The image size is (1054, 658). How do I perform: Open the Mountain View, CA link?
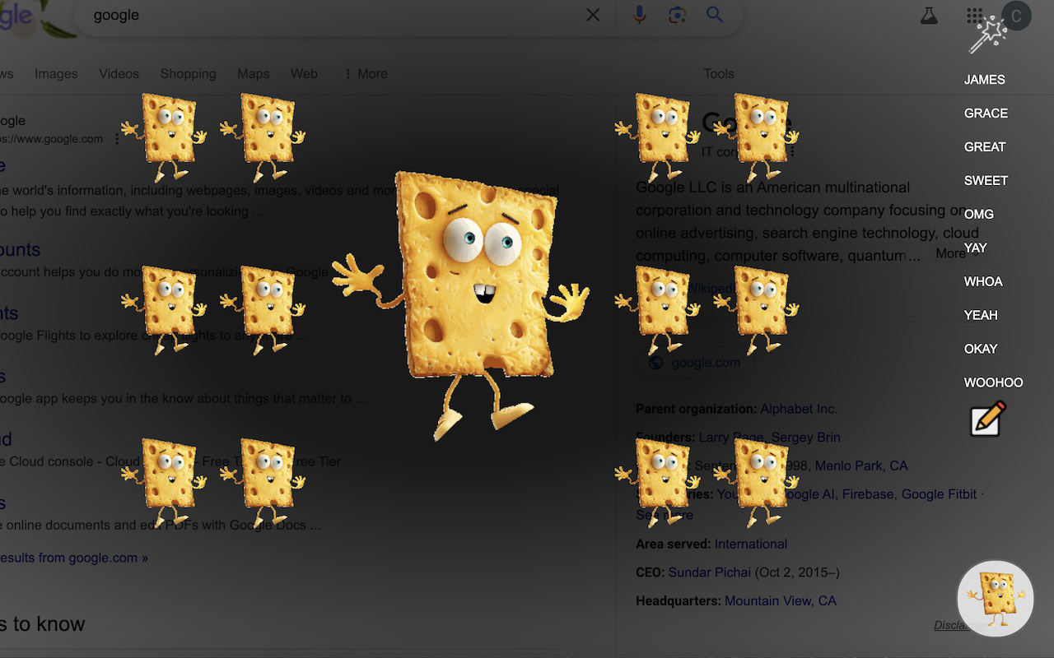click(x=781, y=601)
